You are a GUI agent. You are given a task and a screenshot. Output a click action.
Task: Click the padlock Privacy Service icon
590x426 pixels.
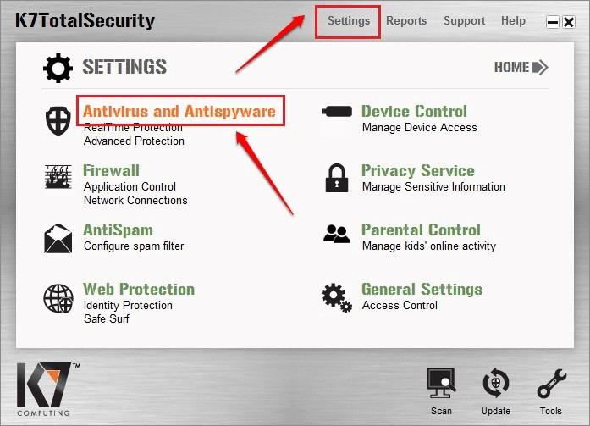point(336,178)
